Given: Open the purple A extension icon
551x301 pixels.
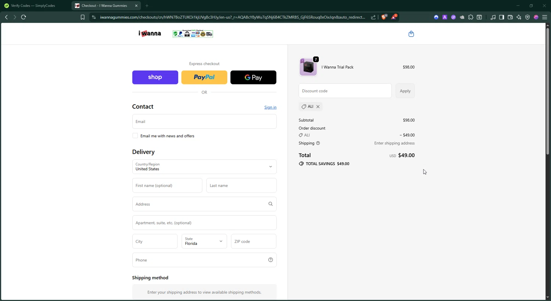Looking at the screenshot, I should pyautogui.click(x=445, y=17).
